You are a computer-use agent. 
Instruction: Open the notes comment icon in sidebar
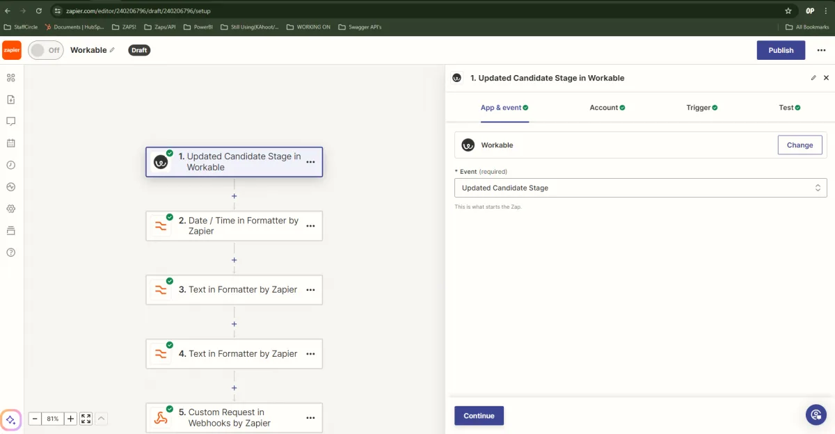[x=10, y=121]
